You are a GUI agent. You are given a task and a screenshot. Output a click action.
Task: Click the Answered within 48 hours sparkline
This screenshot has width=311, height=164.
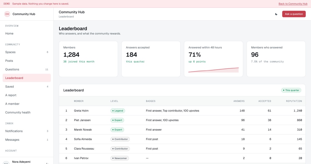click(x=214, y=70)
